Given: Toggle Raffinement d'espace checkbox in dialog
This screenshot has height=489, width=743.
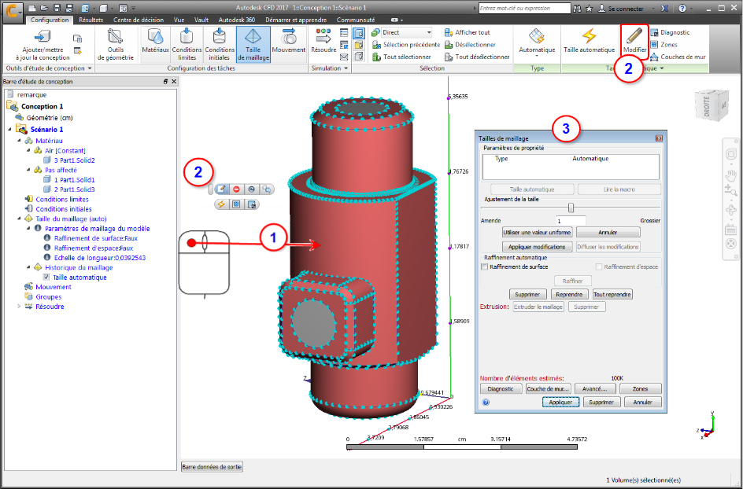Looking at the screenshot, I should pyautogui.click(x=599, y=267).
